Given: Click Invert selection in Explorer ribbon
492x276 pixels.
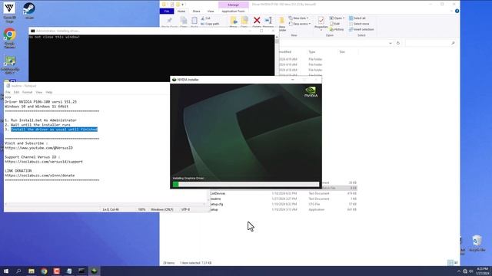Looking at the screenshot, I should tap(361, 29).
